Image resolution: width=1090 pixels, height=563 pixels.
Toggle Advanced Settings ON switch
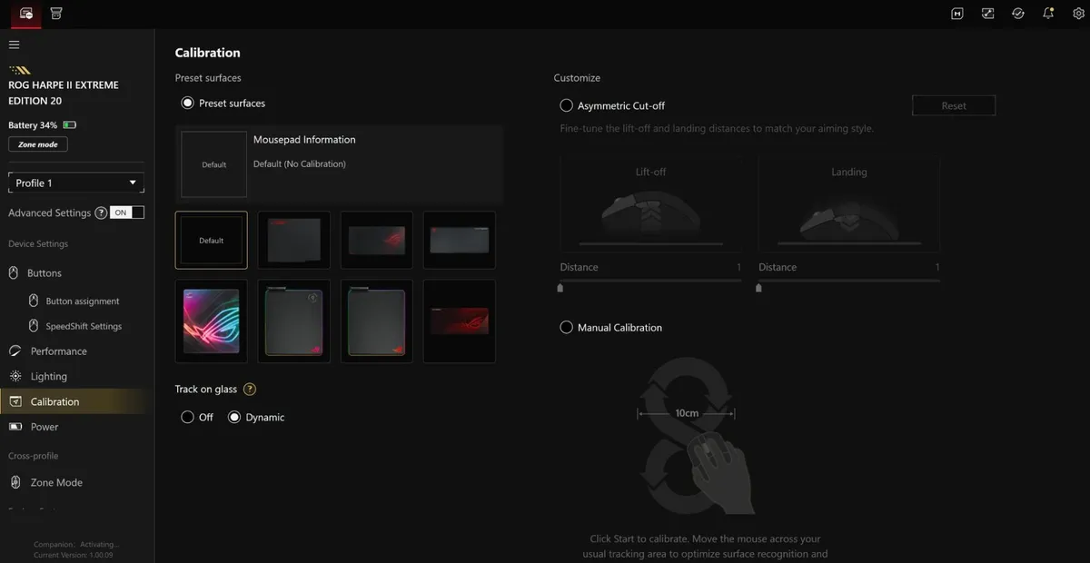[127, 212]
